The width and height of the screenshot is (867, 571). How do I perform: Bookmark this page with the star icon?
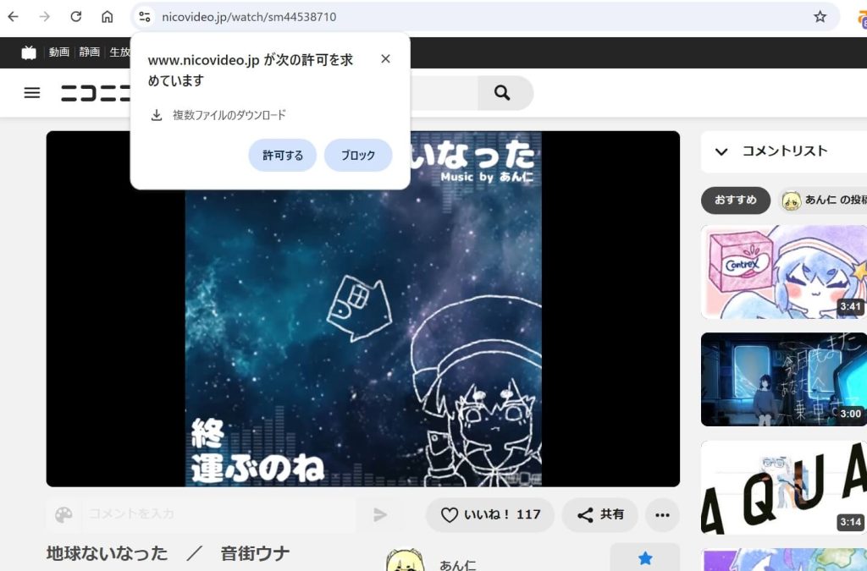click(x=820, y=17)
